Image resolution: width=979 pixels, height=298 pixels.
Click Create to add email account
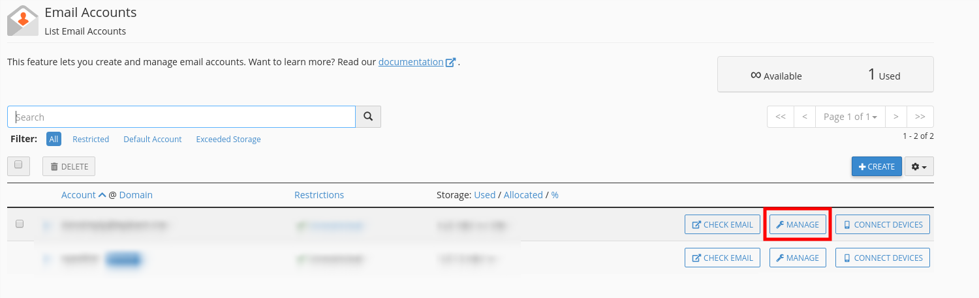tap(877, 166)
